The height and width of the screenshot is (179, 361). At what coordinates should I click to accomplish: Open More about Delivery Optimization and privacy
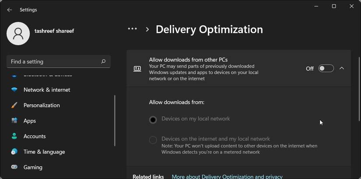point(227,176)
